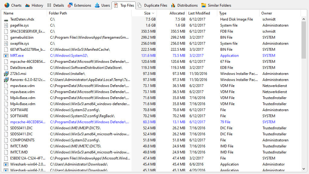Click the Extensions tab icon
This screenshot has height=174, width=309.
click(70, 5)
